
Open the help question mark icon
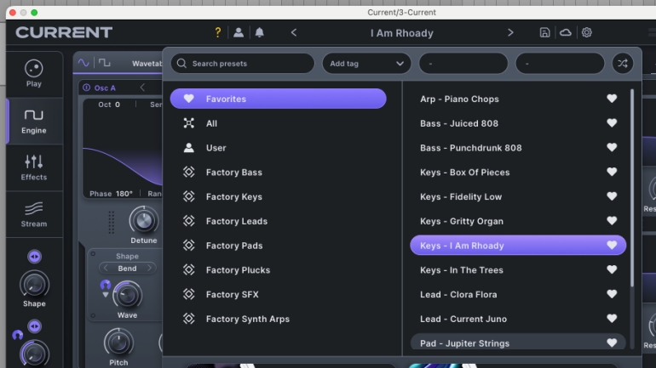pyautogui.click(x=217, y=32)
